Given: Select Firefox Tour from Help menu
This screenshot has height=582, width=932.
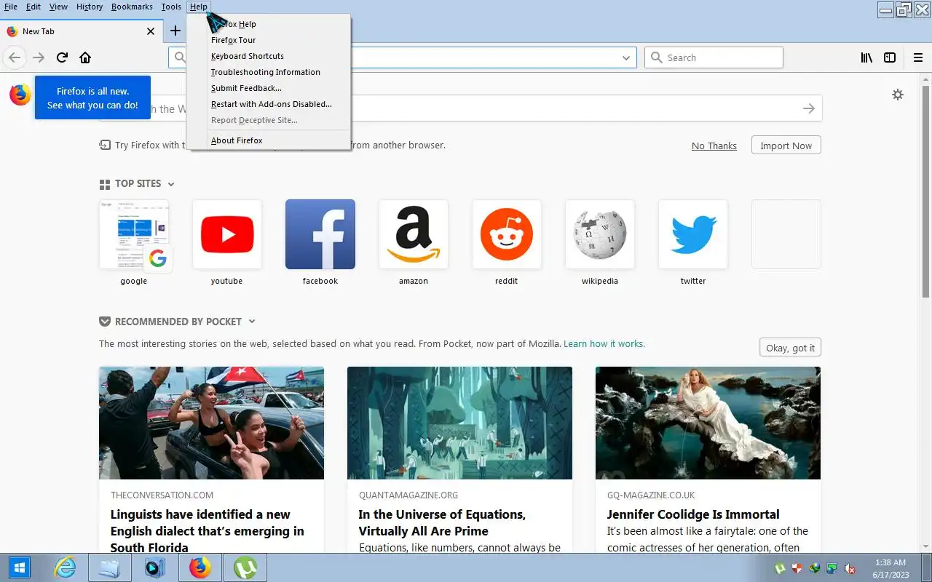Looking at the screenshot, I should (x=269, y=40).
